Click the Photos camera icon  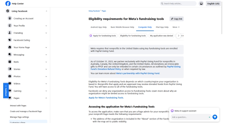coord(10,76)
